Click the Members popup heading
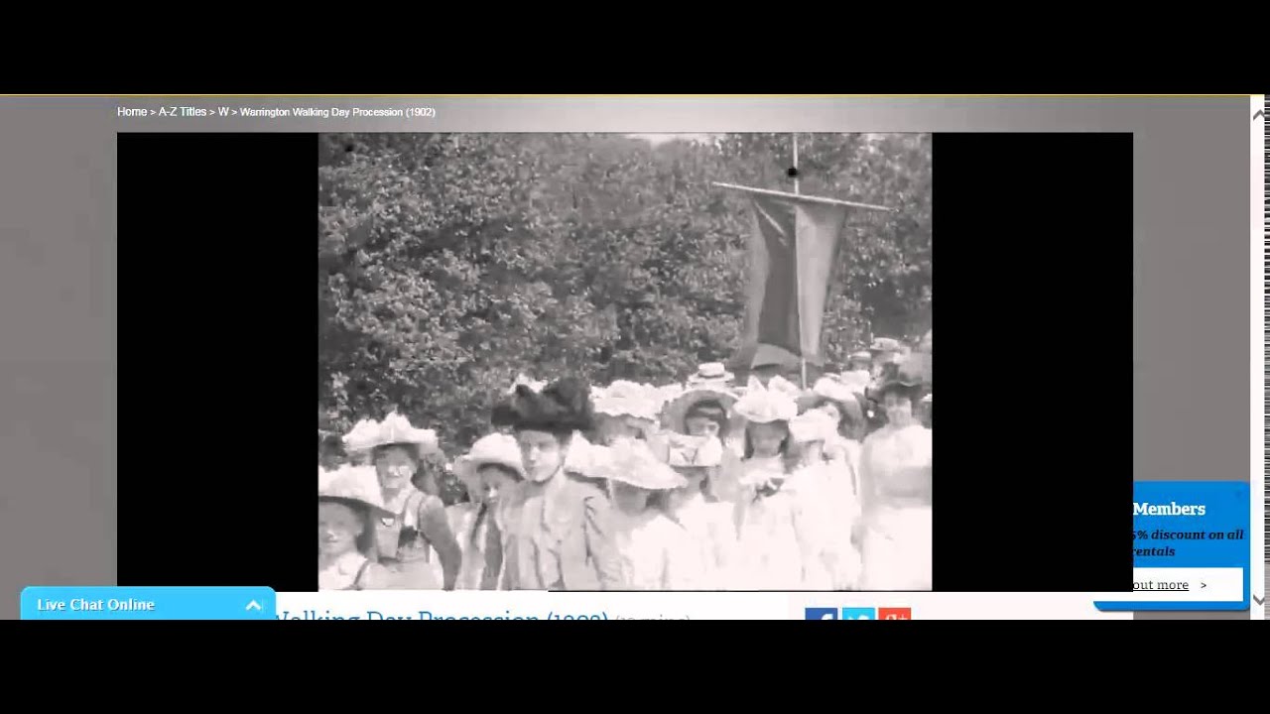 click(x=1169, y=509)
